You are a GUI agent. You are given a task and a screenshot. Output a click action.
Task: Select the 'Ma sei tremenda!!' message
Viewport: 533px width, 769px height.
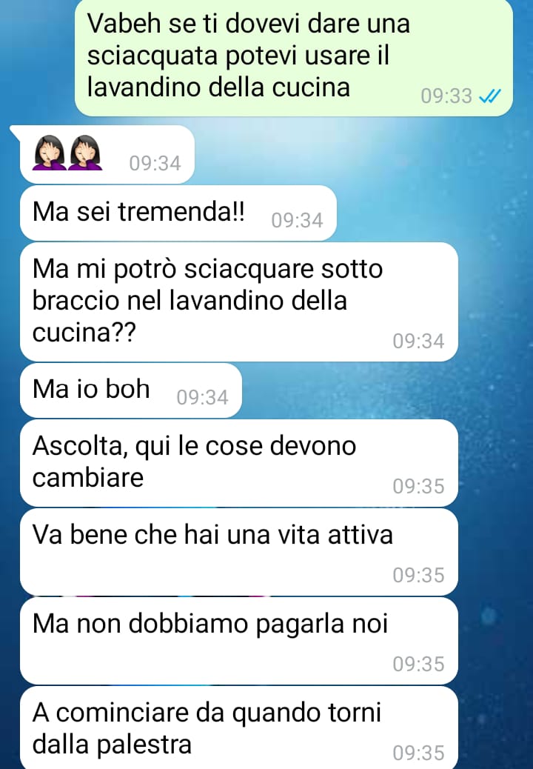pos(178,213)
